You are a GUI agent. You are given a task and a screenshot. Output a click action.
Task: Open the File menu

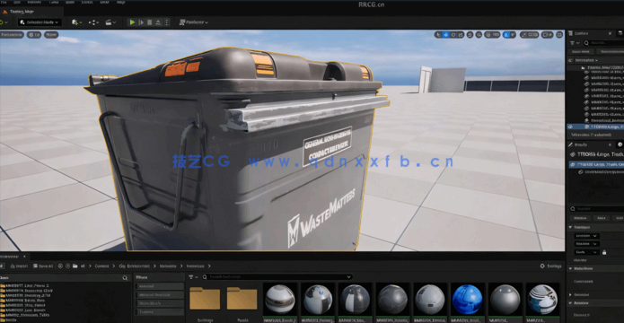coord(4,2)
